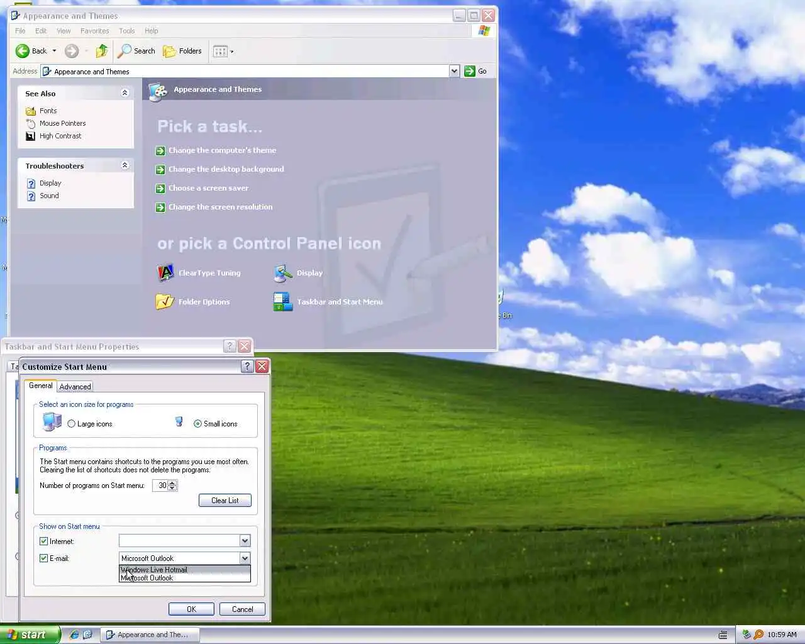Click the Windows Start button
This screenshot has height=644, width=805.
pos(30,635)
